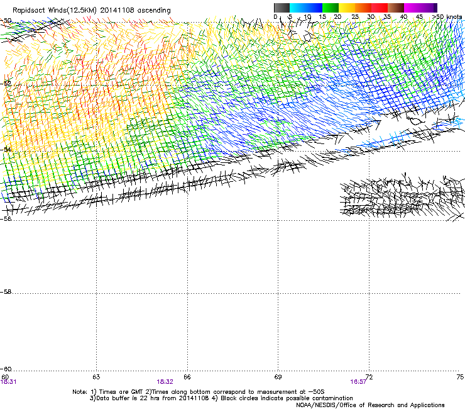The image size is (465, 409).
Task: Click the '75' longitude axis label
Action: click(460, 377)
